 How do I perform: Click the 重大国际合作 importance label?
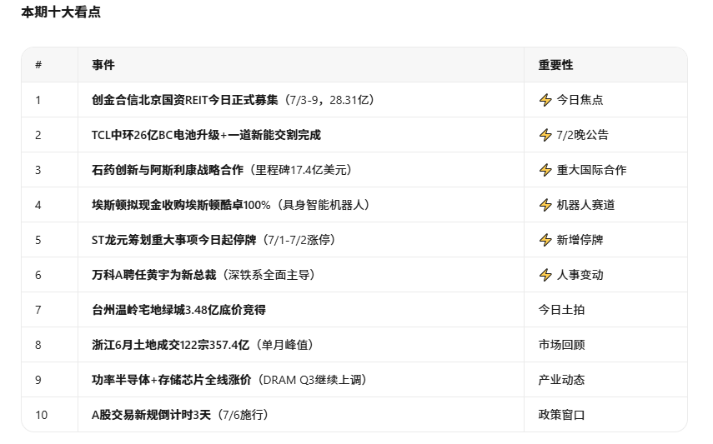click(591, 170)
